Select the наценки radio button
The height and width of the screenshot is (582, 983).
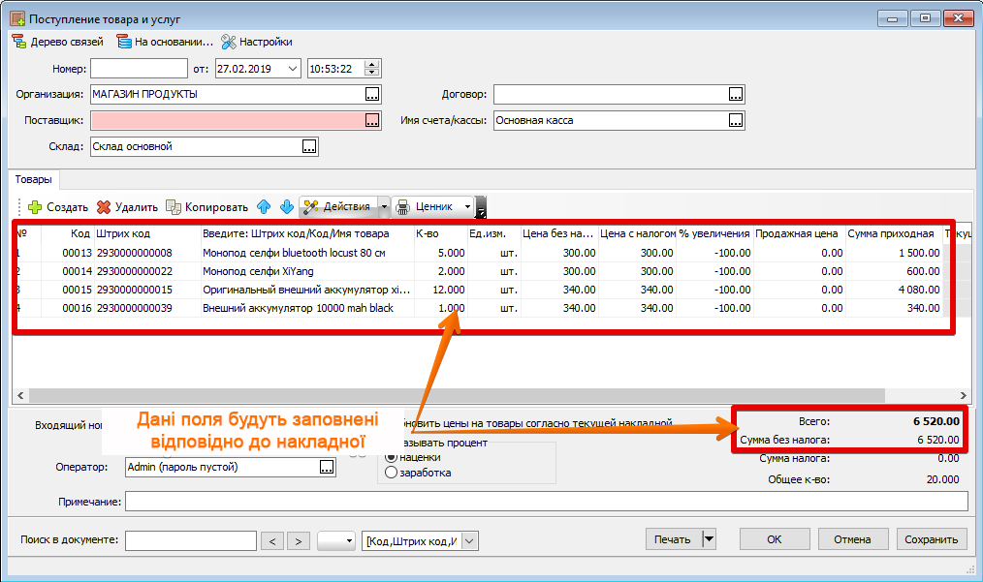[x=392, y=457]
